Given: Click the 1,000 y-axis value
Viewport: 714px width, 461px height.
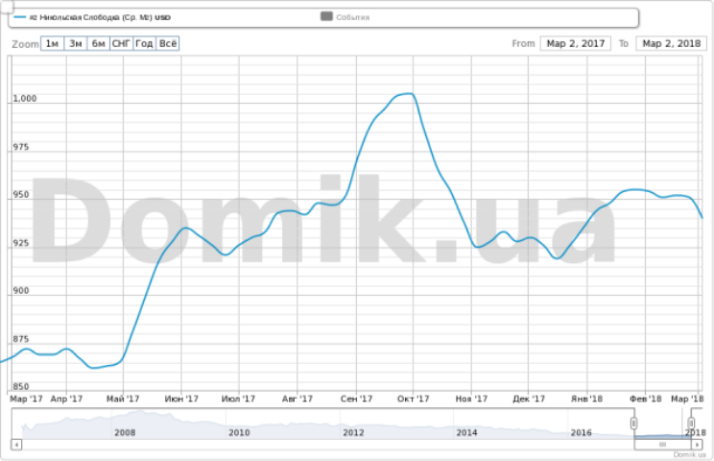Looking at the screenshot, I should pyautogui.click(x=25, y=99).
